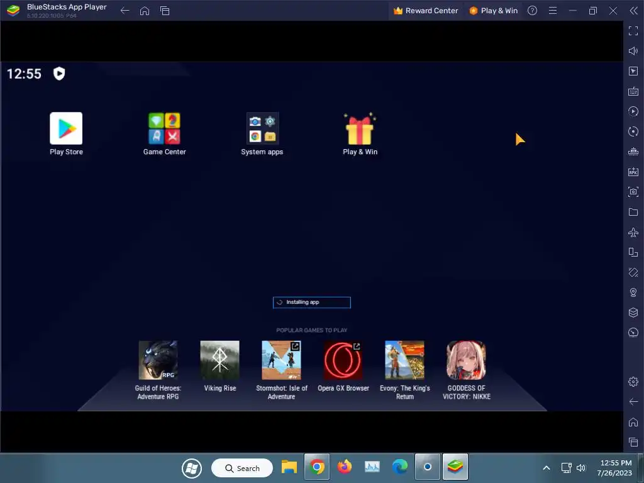644x483 pixels.
Task: Toggle eco mode gauge icon
Action: tap(633, 332)
